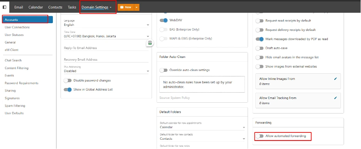Edit Allow Email Tracking From list

(336, 98)
